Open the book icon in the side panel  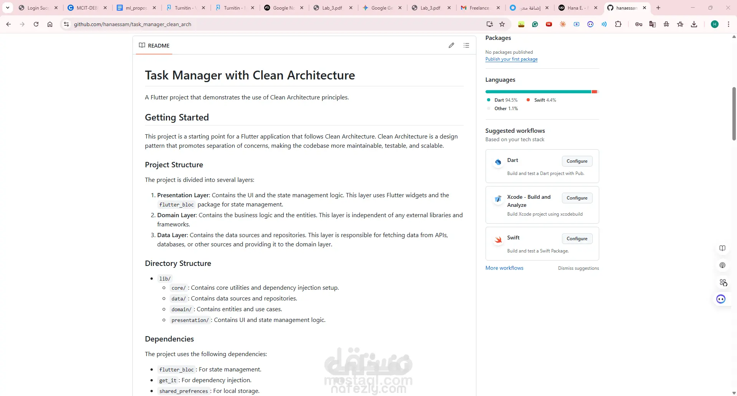point(722,248)
